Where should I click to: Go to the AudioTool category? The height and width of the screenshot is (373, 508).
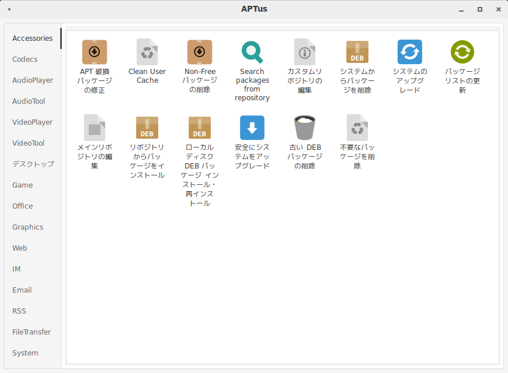[x=32, y=101]
